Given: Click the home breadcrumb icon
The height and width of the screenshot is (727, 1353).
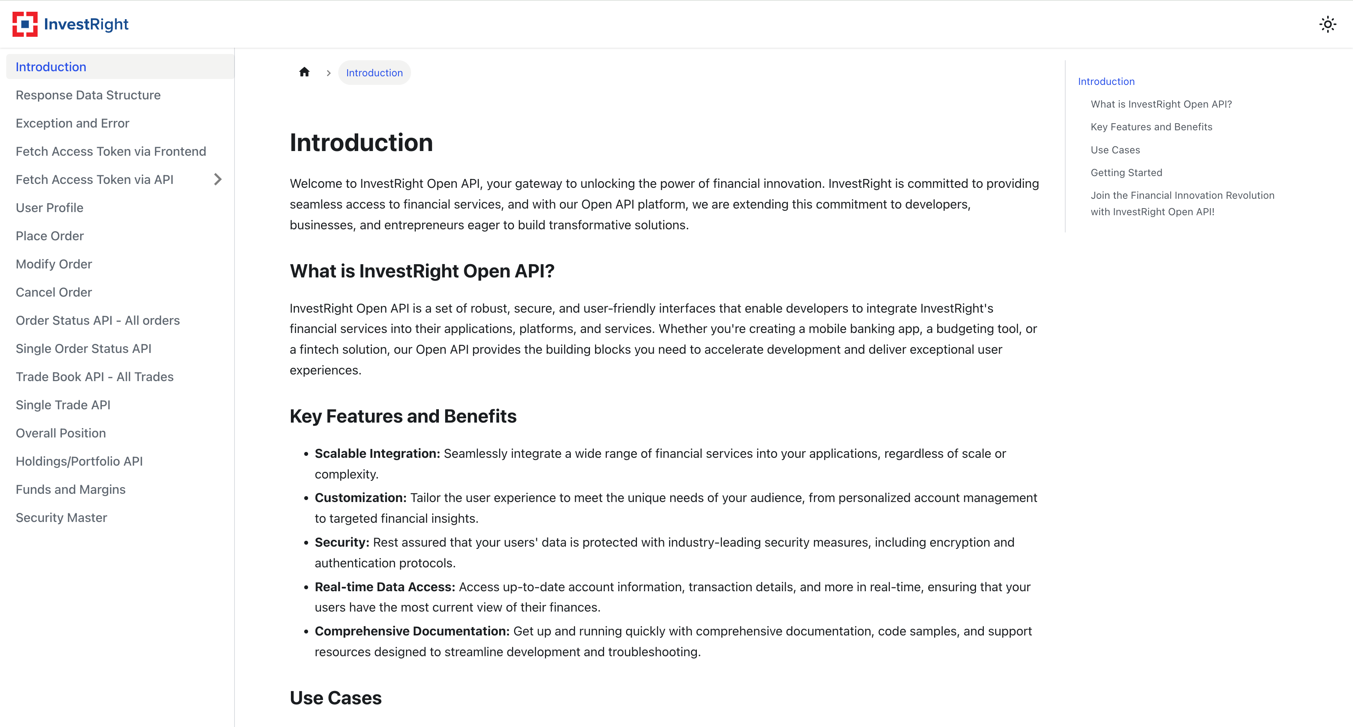Looking at the screenshot, I should [304, 72].
